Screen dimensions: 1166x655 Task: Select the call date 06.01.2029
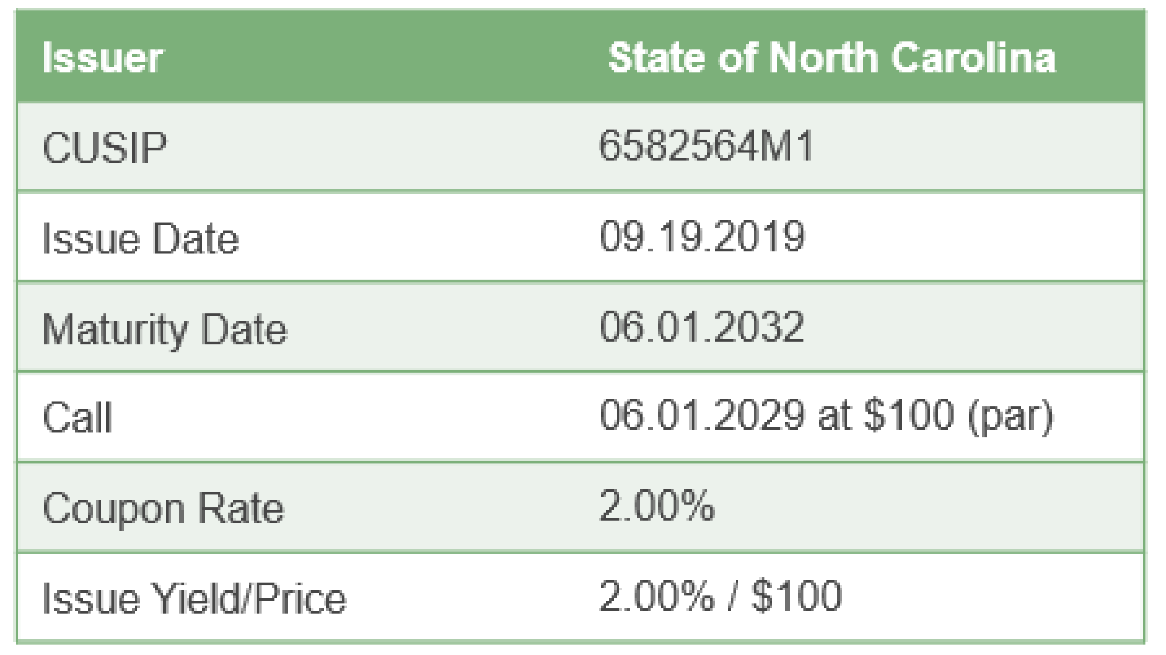click(702, 416)
